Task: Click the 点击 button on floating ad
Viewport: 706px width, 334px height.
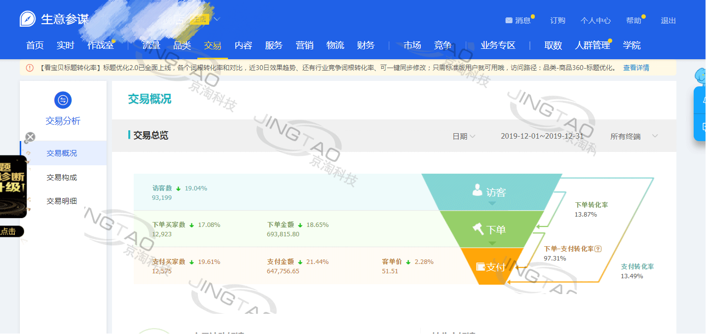Action: click(x=8, y=231)
